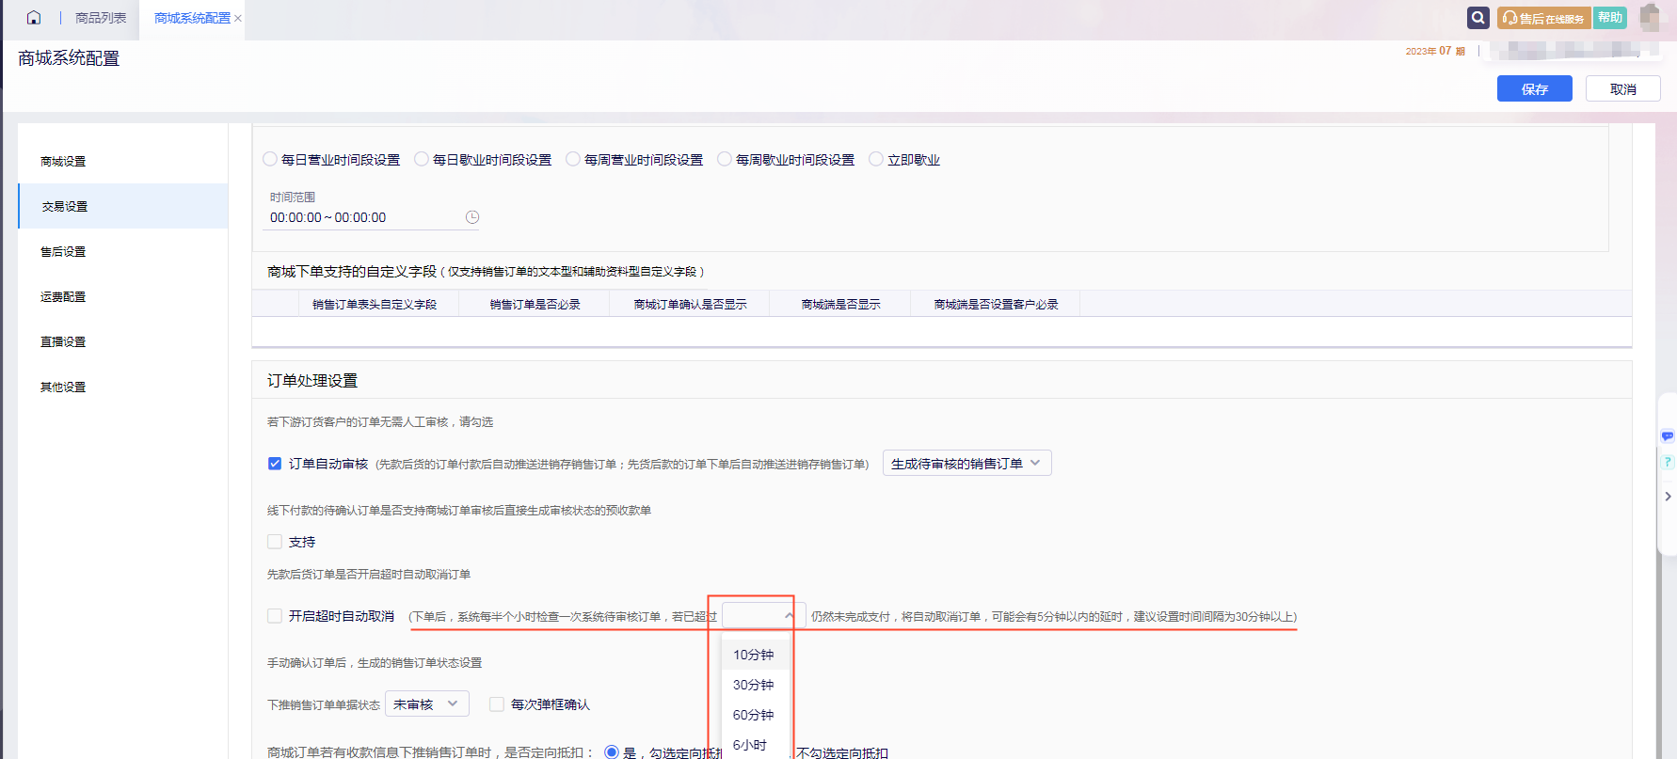
Task: Close the 商城系统配置 tab with its x
Action: click(238, 19)
